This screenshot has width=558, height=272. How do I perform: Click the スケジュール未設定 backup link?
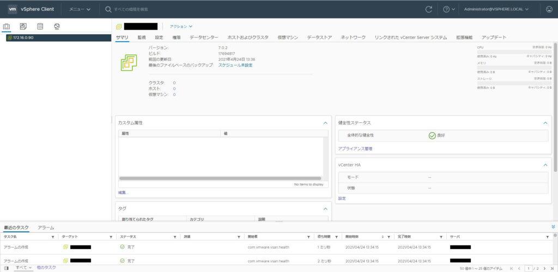(x=235, y=65)
